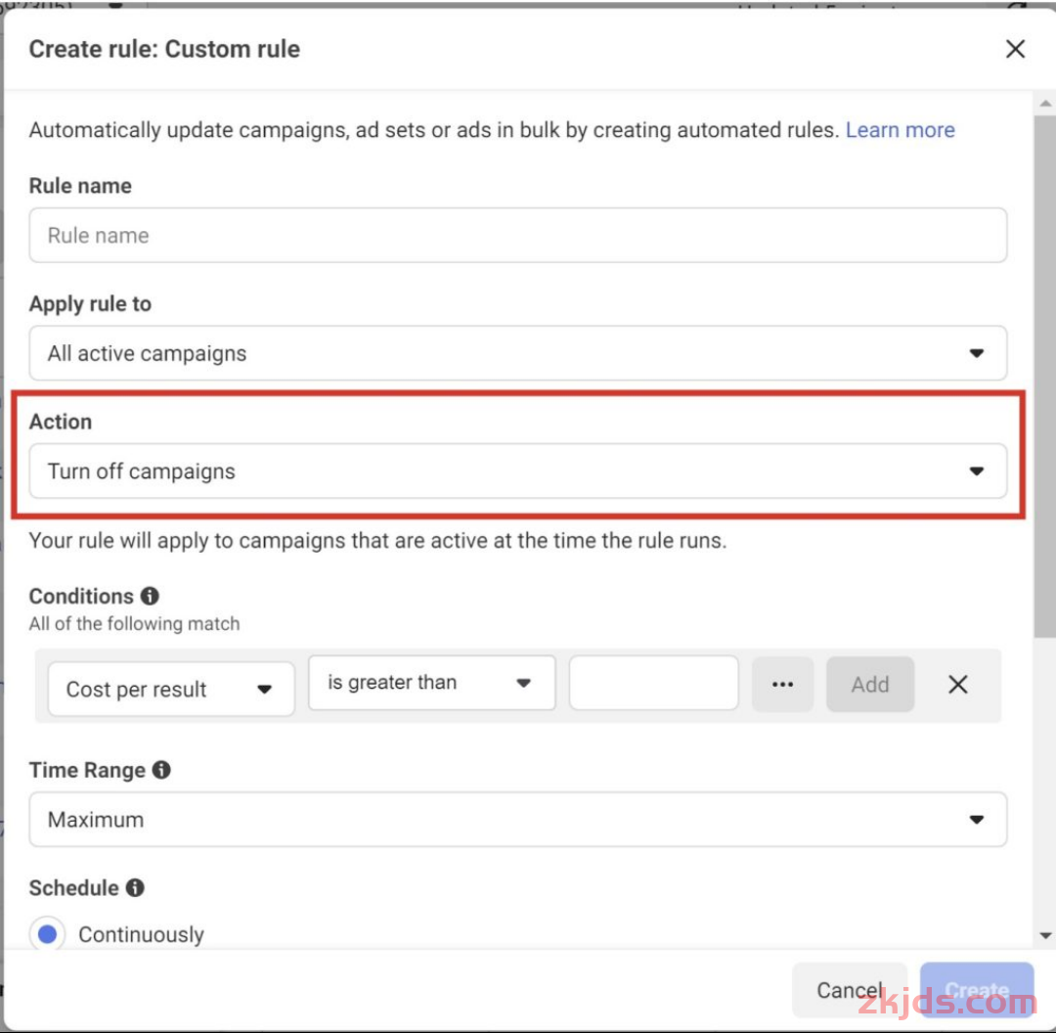Select the Continuously schedule radio button
The image size is (1056, 1033).
point(47,934)
